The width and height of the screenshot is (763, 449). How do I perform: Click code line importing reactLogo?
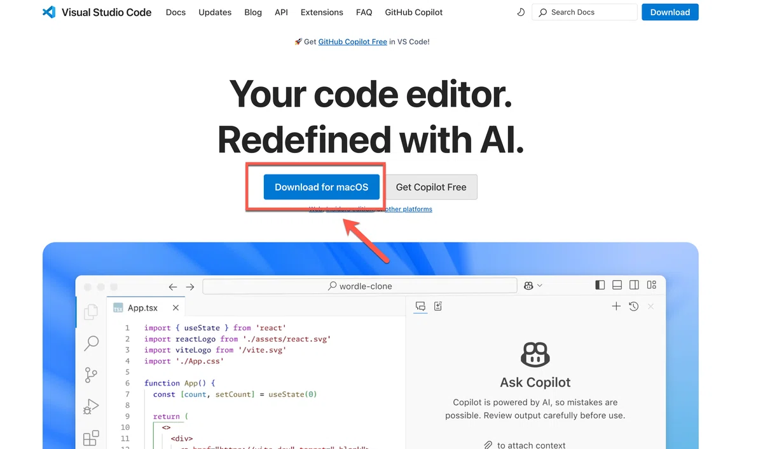(x=237, y=339)
